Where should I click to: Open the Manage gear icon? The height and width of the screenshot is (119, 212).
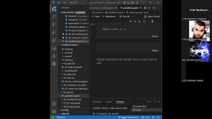point(54,111)
